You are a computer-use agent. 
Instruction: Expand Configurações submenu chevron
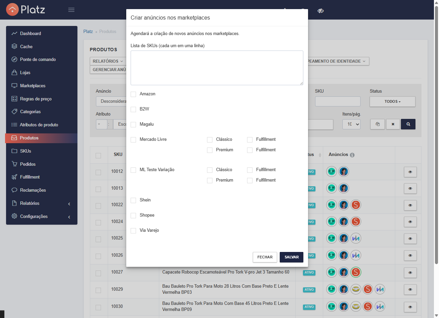pos(69,217)
